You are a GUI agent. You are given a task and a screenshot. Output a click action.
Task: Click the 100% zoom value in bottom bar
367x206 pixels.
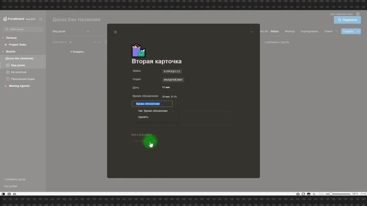[355, 194]
